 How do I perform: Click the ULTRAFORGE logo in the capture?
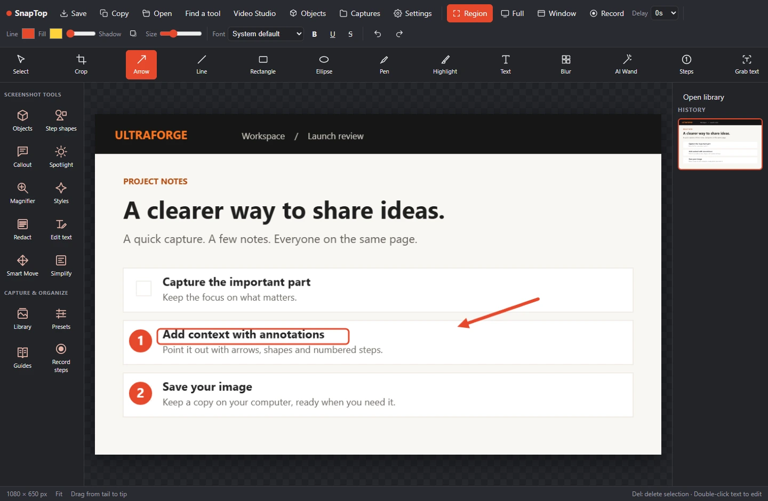pyautogui.click(x=151, y=135)
